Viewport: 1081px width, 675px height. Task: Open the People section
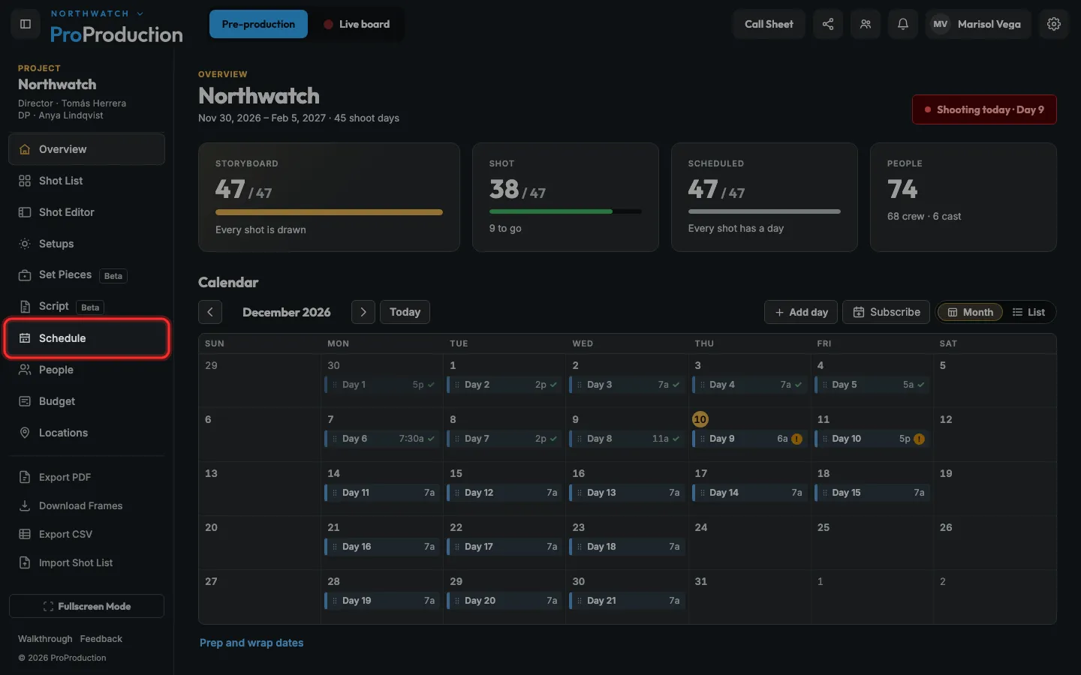click(87, 370)
